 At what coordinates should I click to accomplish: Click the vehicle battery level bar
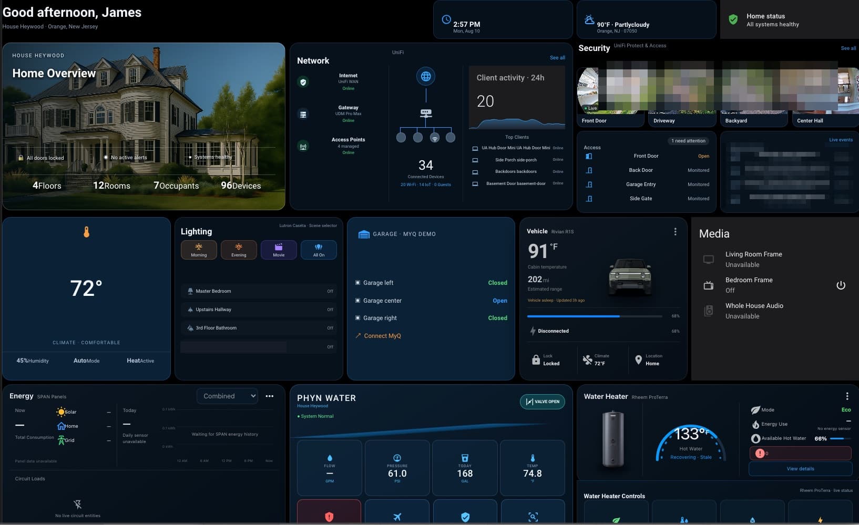pos(595,316)
